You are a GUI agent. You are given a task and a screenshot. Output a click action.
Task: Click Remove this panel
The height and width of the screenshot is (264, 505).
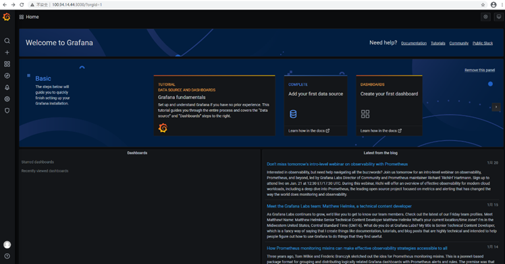pos(479,70)
